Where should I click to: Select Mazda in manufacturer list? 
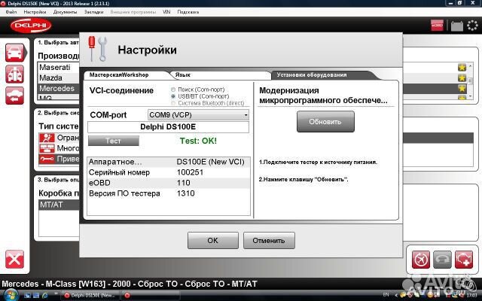pyautogui.click(x=59, y=78)
